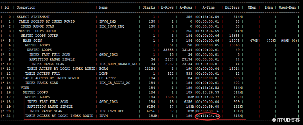Select the SELECT STATEMENT operation text
Viewport: 303px width, 125px height.
pos(33,17)
